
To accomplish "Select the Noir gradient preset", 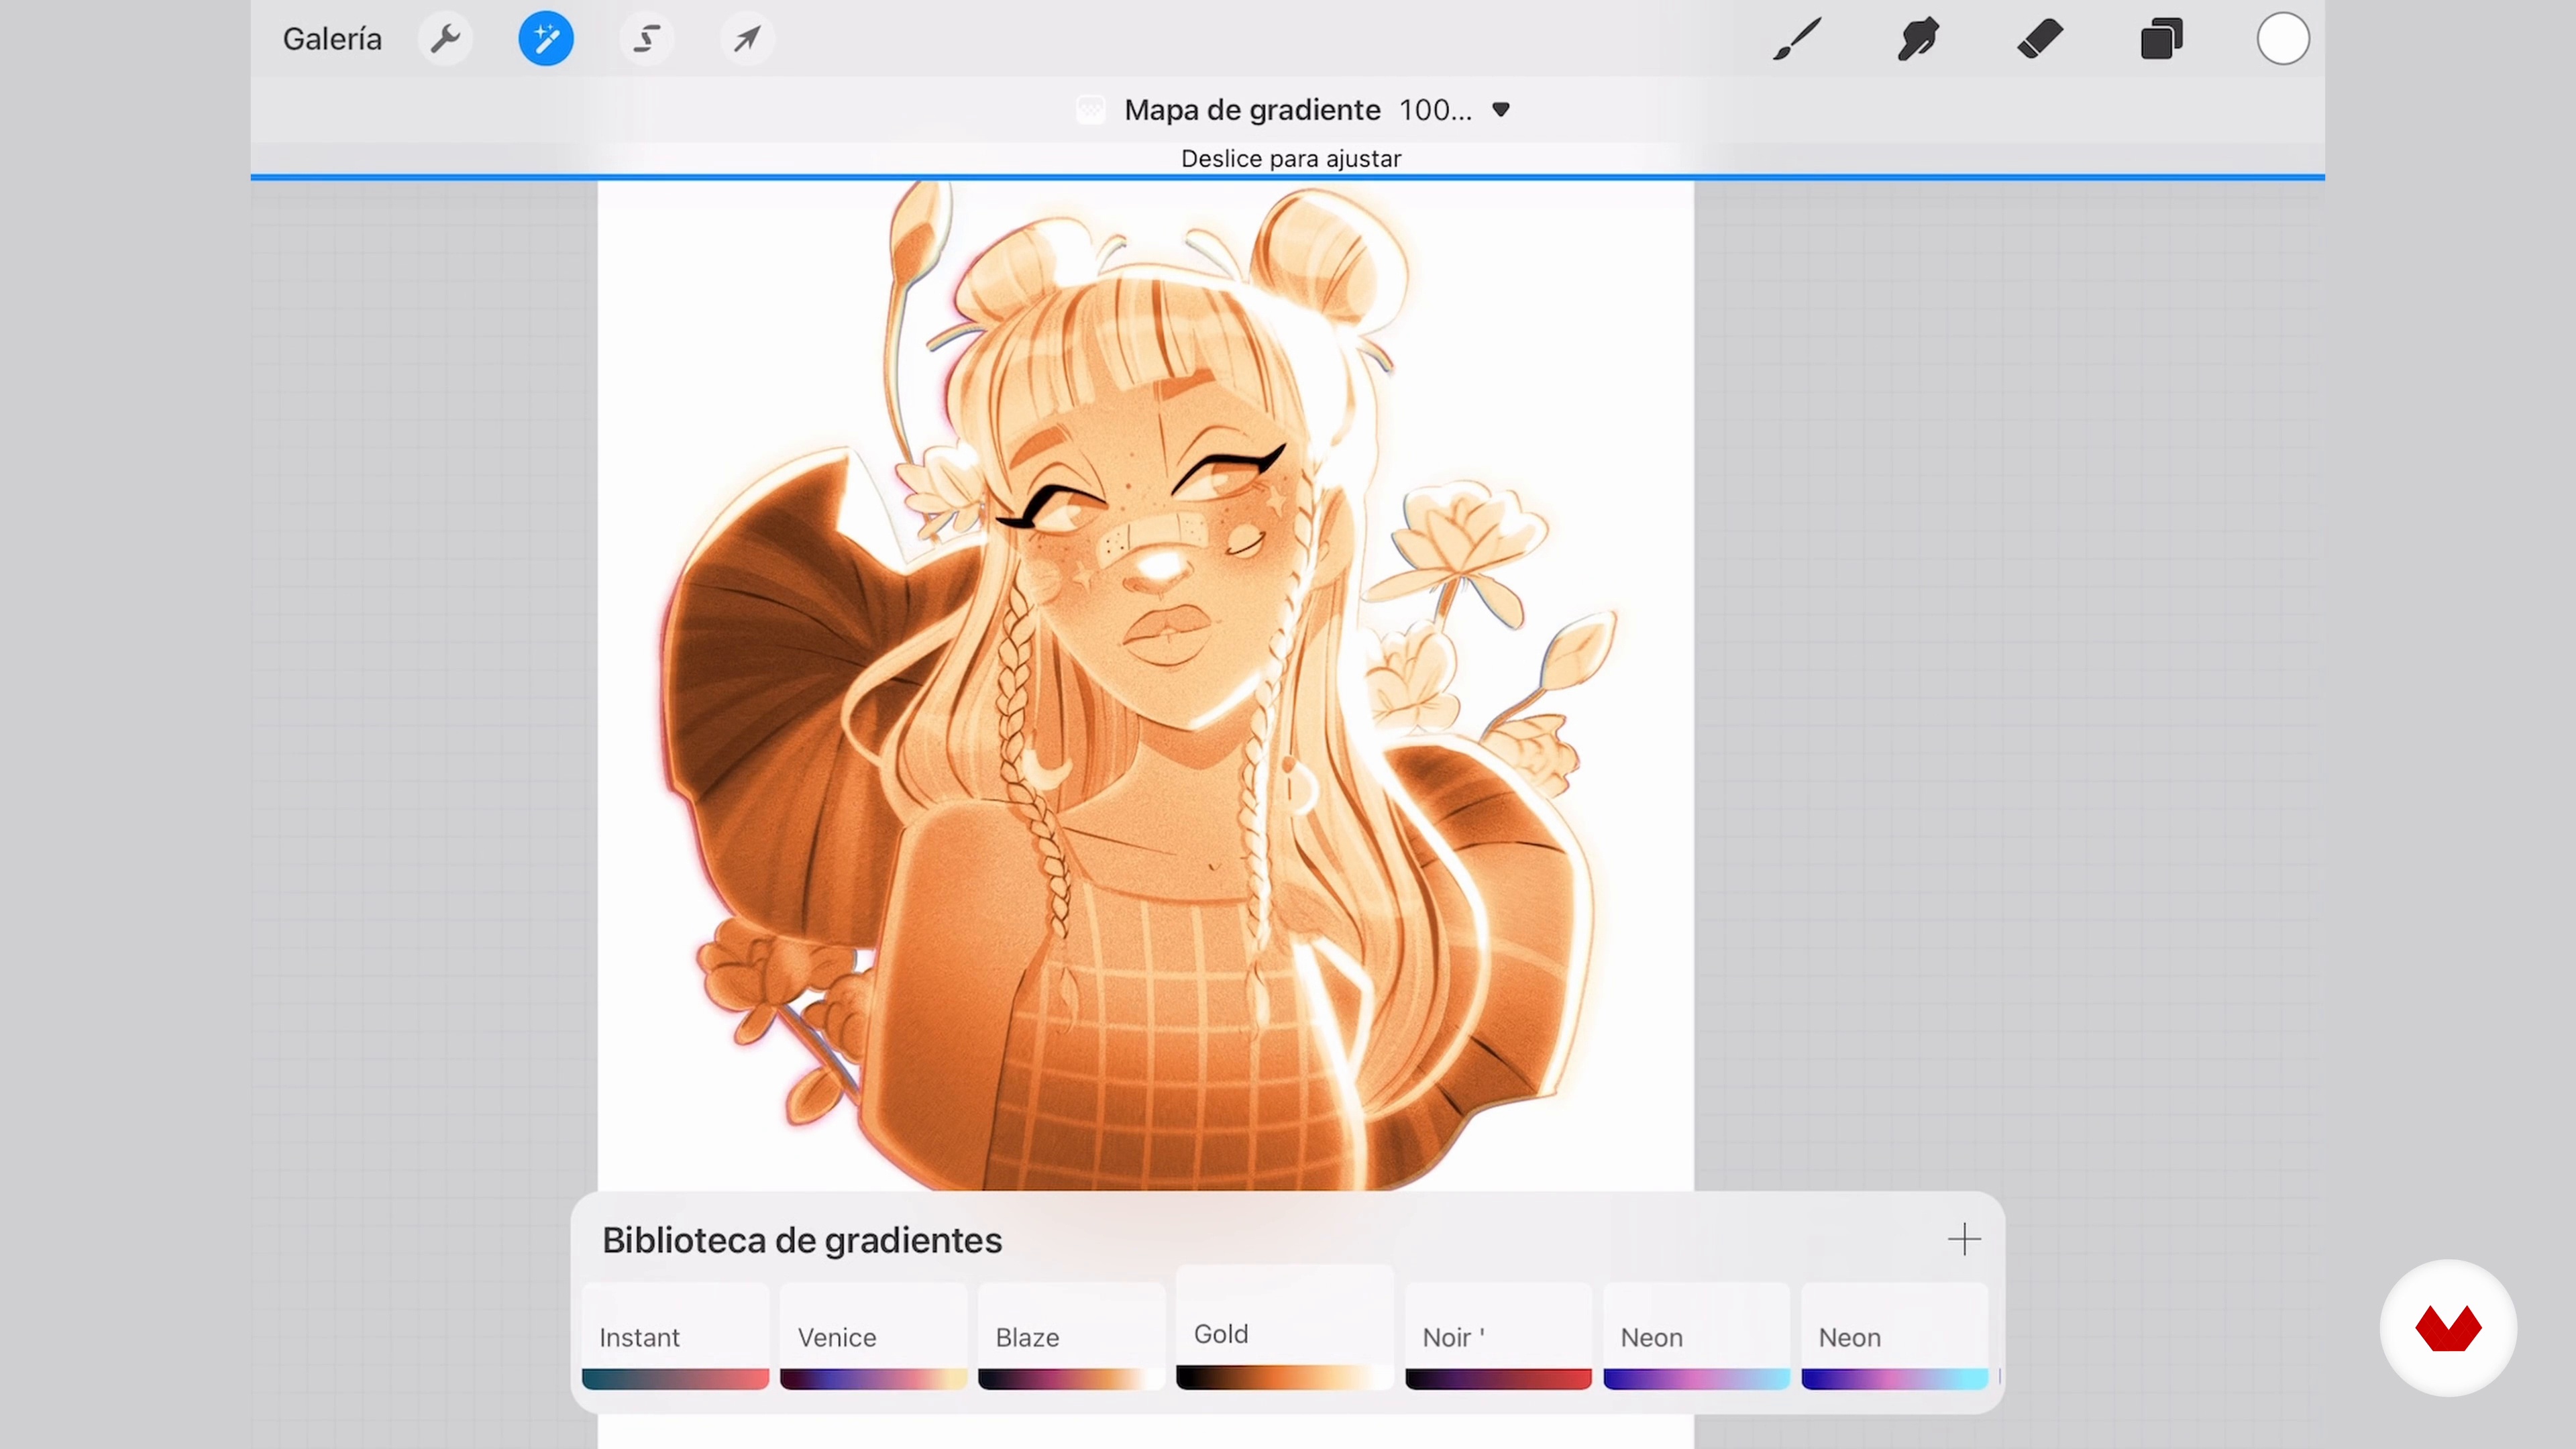I will pyautogui.click(x=1498, y=1337).
